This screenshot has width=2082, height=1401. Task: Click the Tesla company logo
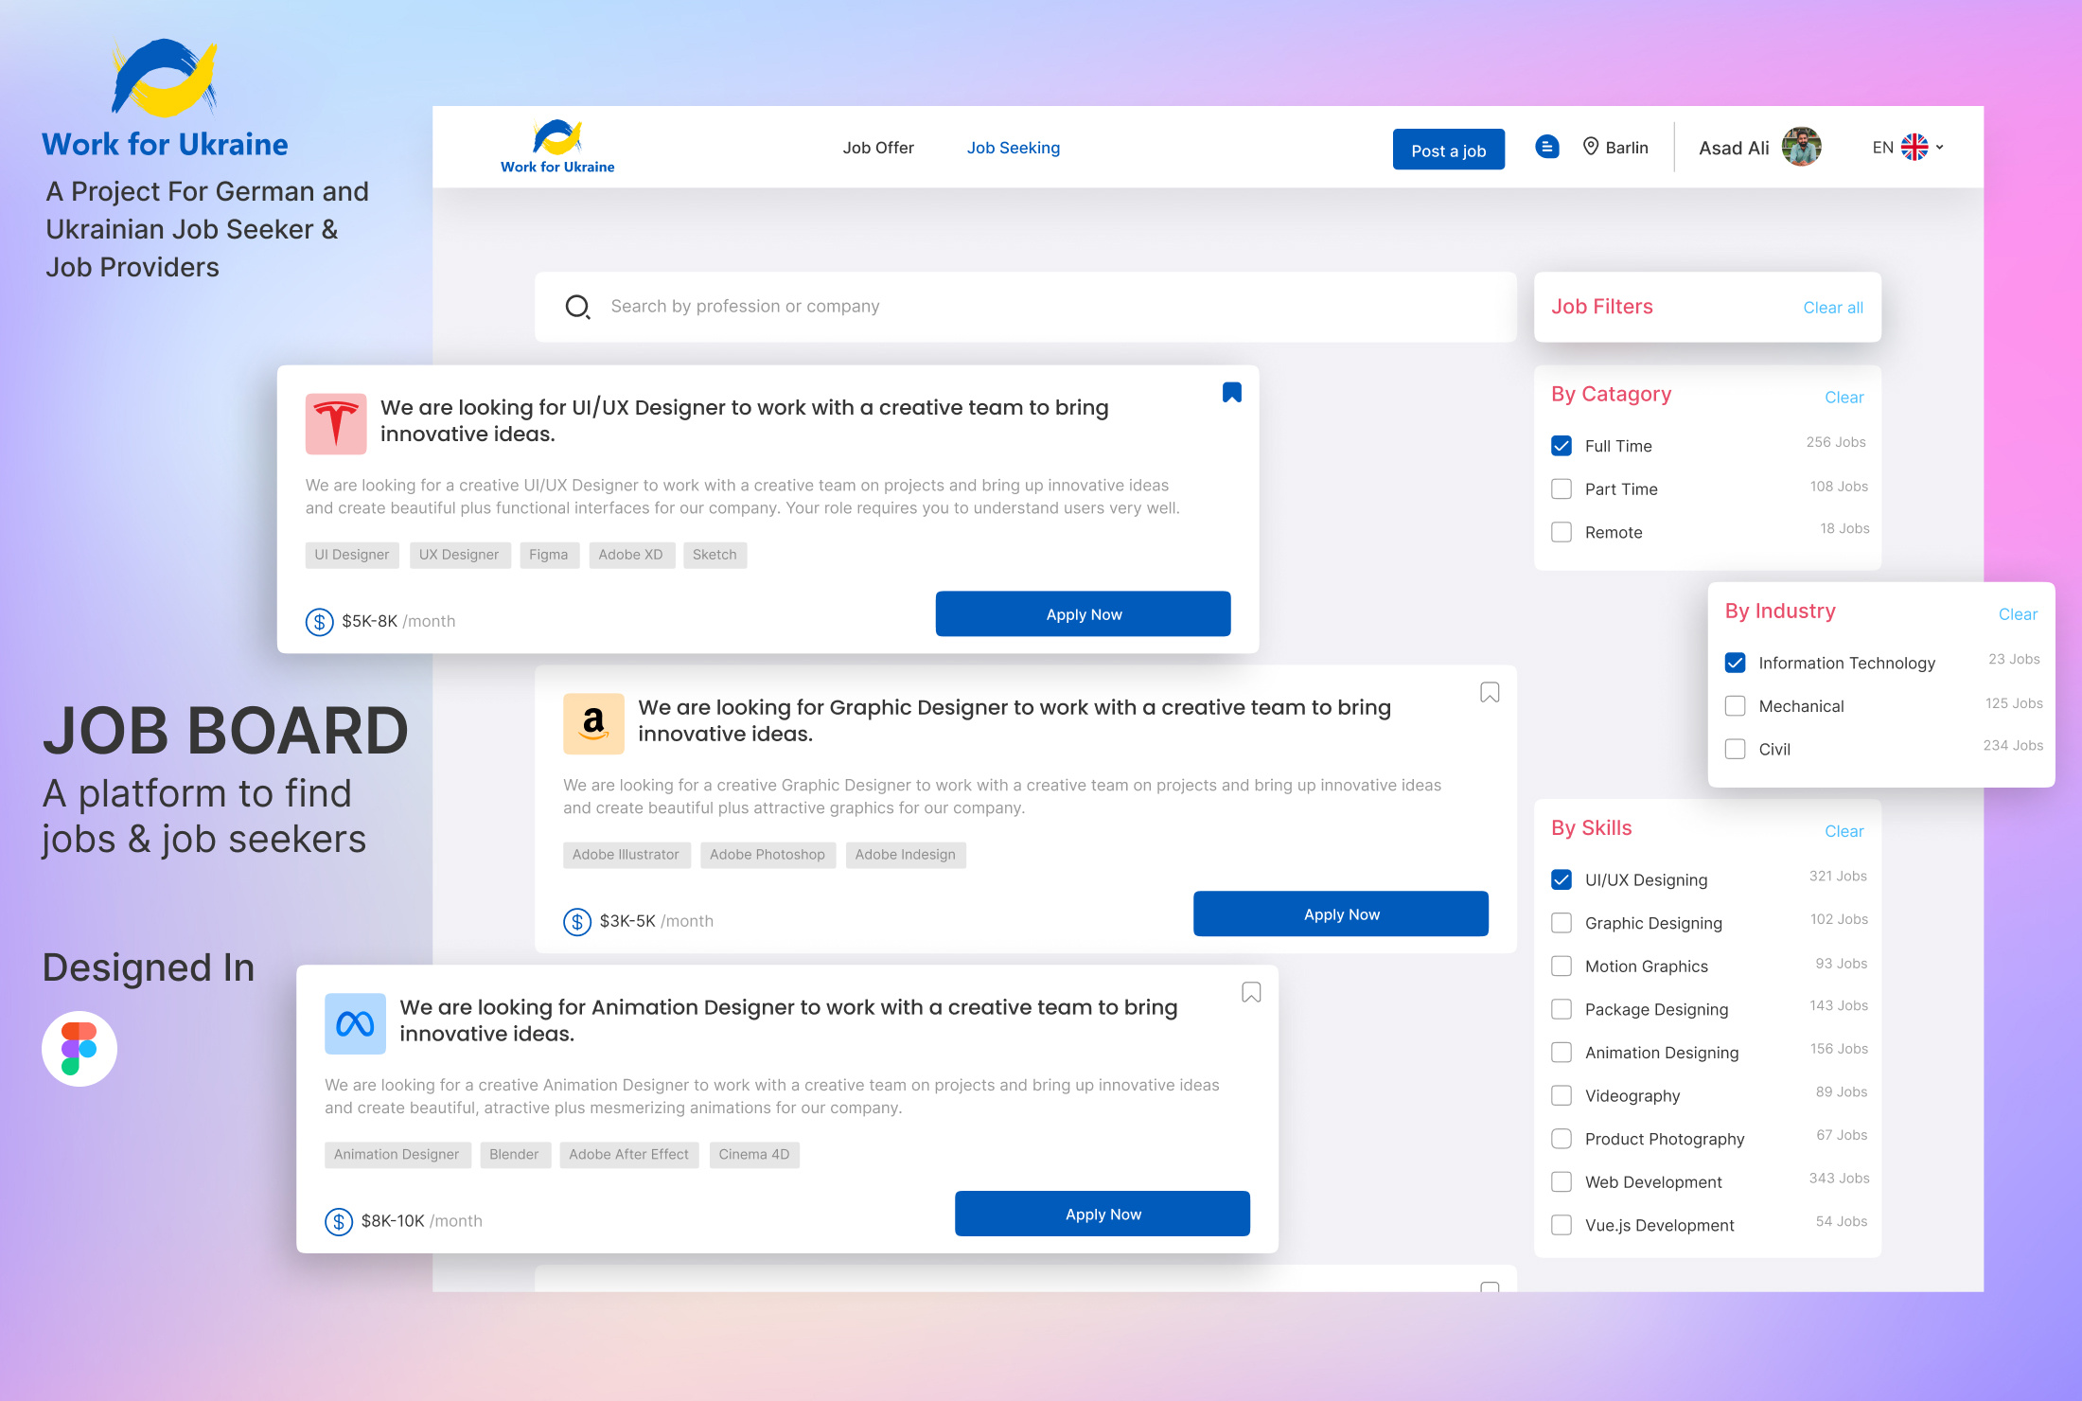pos(336,424)
